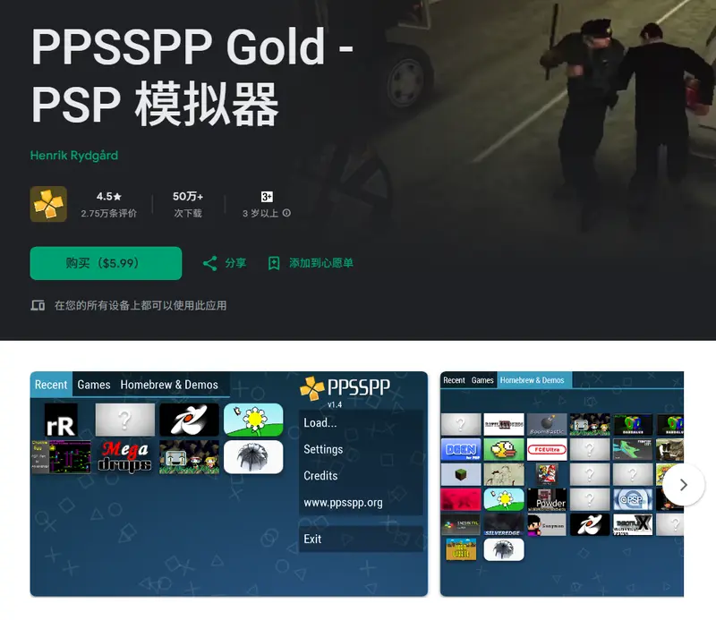Click the Load... menu entry
Image resolution: width=716 pixels, height=620 pixels.
(361, 423)
